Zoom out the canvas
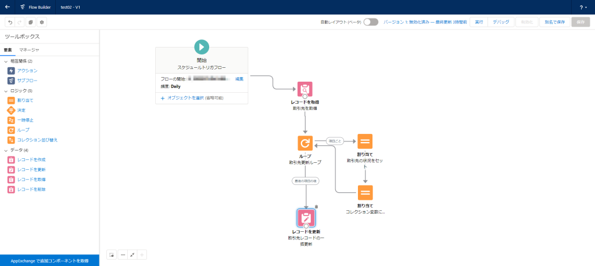Image resolution: width=595 pixels, height=266 pixels. point(123,255)
